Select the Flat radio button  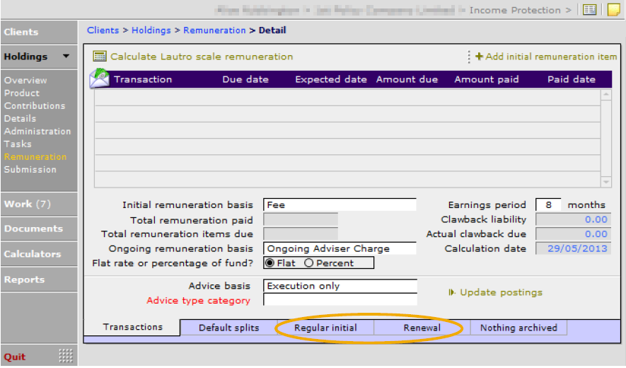270,263
